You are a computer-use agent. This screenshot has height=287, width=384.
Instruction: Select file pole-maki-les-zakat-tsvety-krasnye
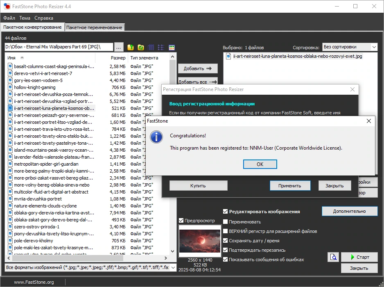tap(53, 248)
